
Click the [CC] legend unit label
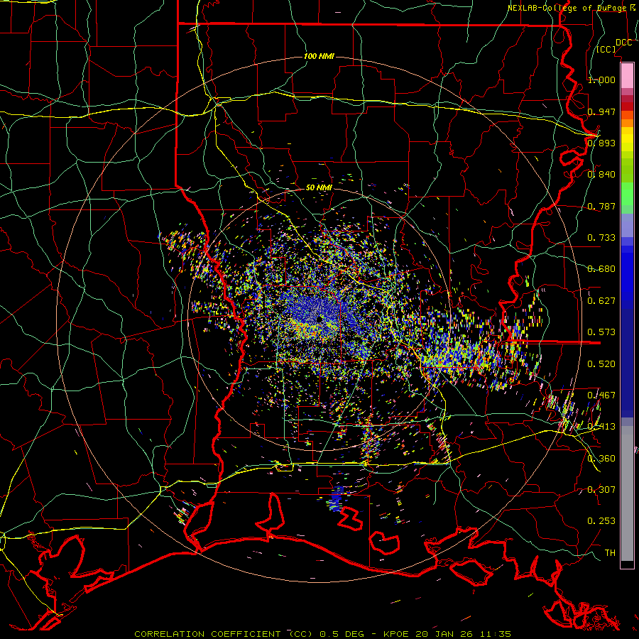tap(606, 49)
